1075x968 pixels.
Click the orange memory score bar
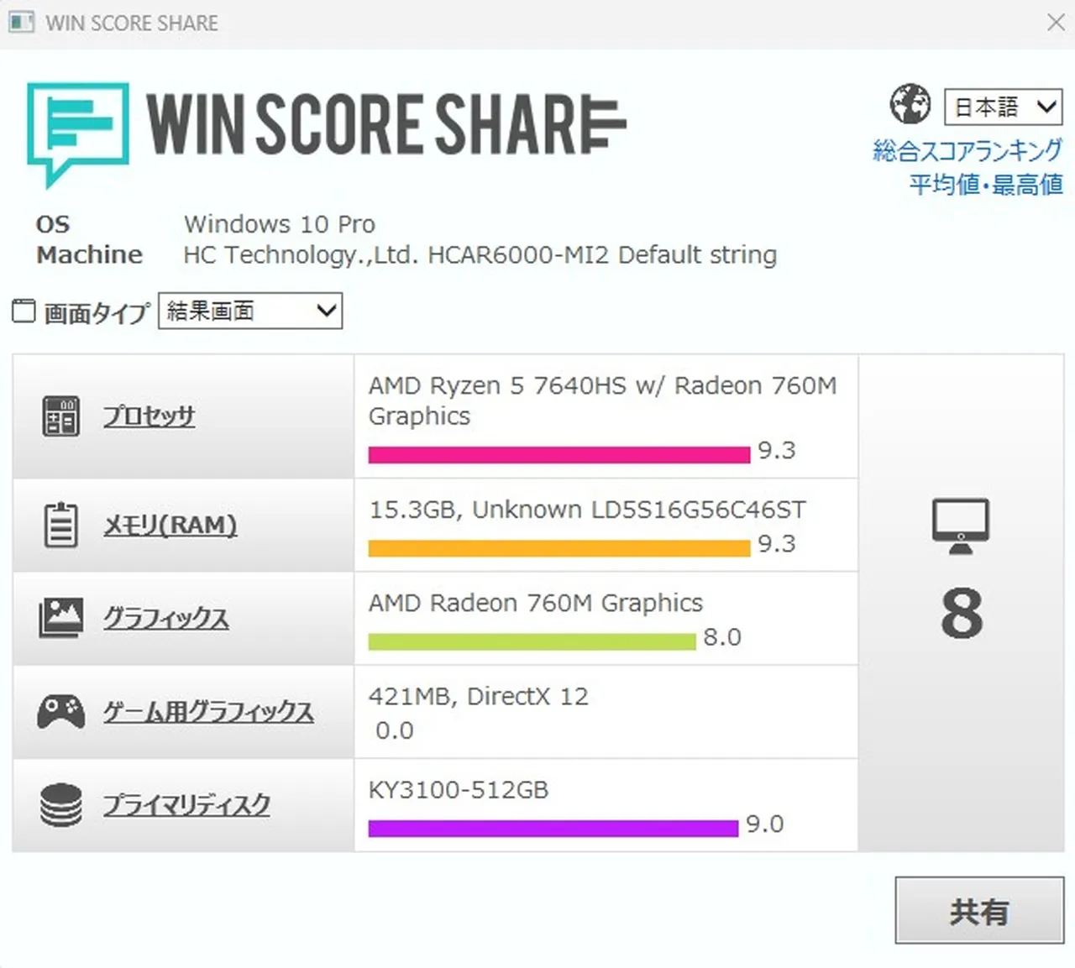click(559, 548)
